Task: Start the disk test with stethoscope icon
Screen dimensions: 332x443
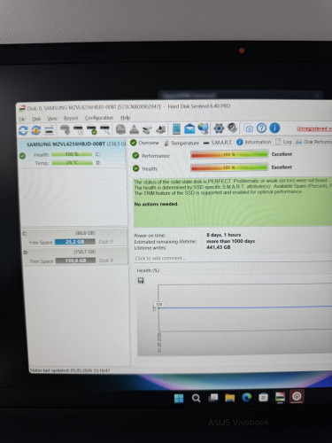Action: pos(66,129)
